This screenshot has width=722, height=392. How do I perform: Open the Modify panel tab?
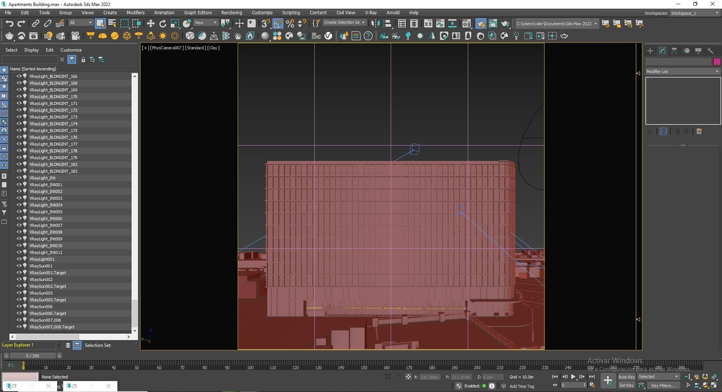pos(662,50)
